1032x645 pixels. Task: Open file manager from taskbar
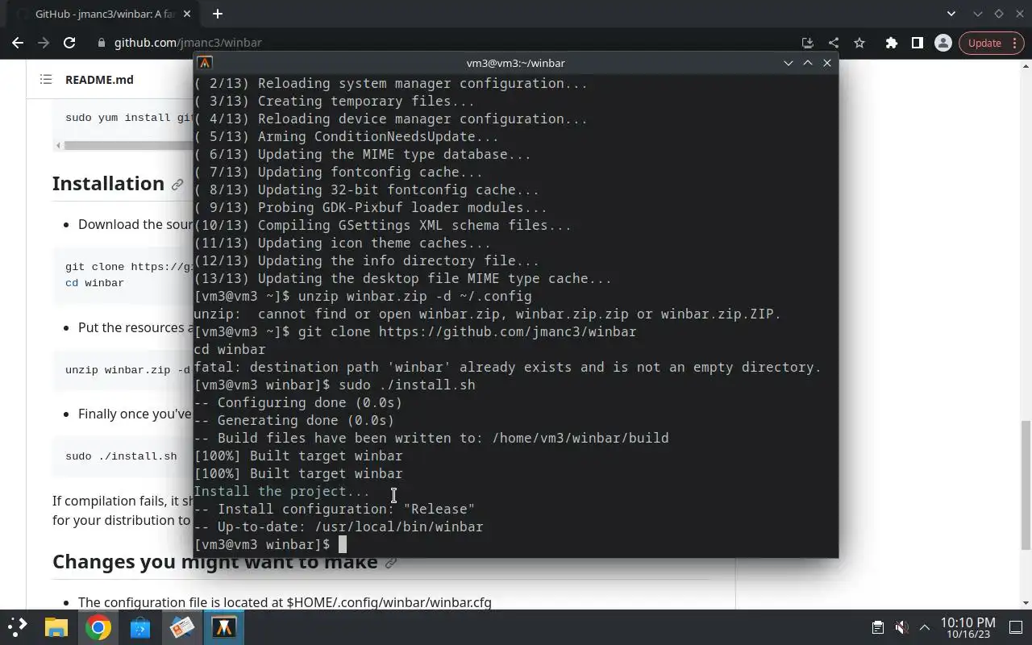[56, 627]
